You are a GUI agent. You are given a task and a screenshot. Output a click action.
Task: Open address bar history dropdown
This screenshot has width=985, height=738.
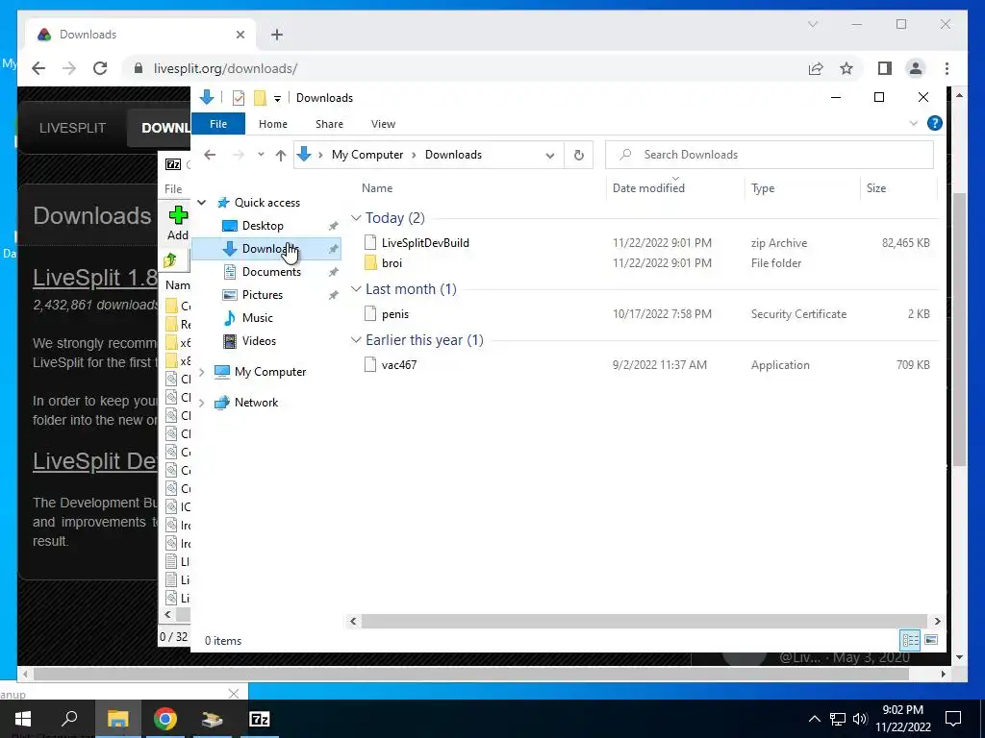(x=549, y=155)
